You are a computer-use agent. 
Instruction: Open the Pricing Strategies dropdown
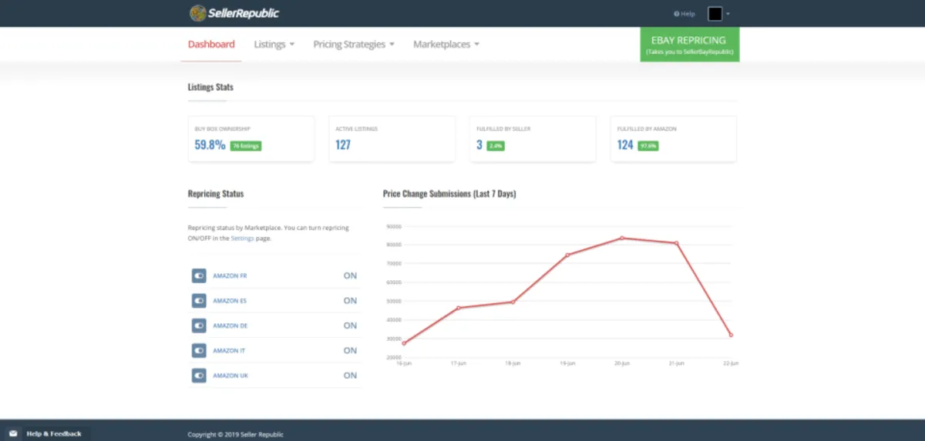[x=354, y=45]
